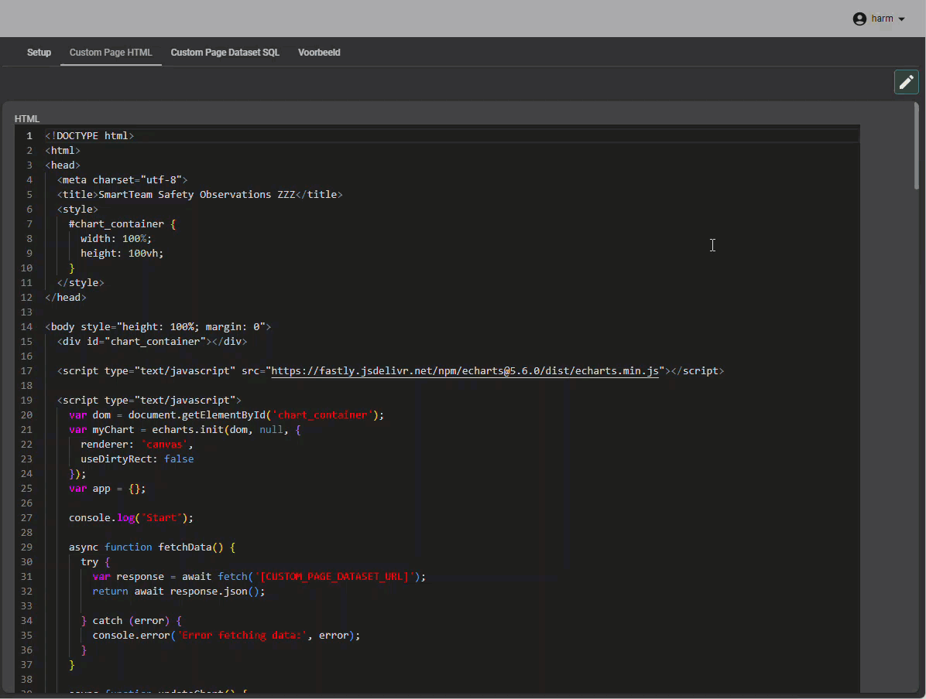
Task: Click the pencil edit icon
Action: [x=906, y=82]
